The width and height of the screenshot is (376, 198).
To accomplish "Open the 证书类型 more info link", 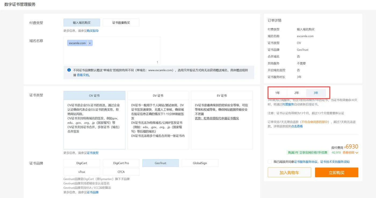I will pyautogui.click(x=93, y=153).
